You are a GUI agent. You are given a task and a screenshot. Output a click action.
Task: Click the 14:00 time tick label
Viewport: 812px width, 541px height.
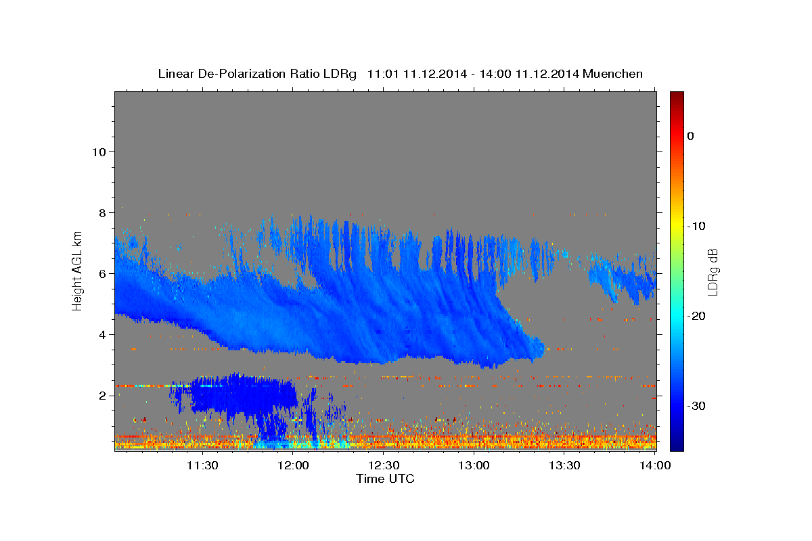pyautogui.click(x=655, y=465)
